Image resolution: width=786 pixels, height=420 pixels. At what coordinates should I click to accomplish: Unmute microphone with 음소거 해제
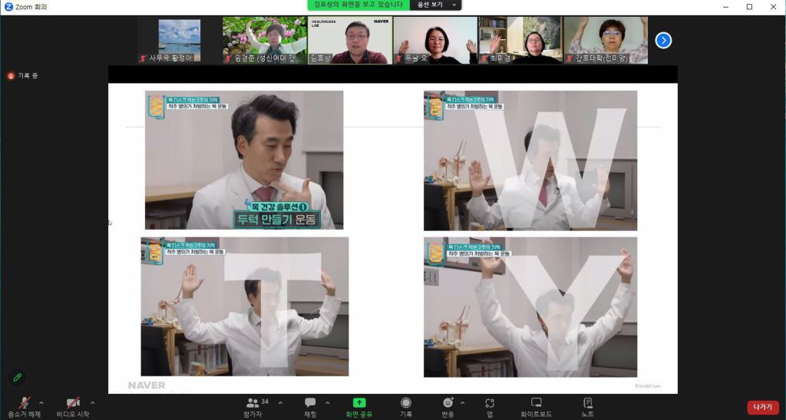point(24,407)
